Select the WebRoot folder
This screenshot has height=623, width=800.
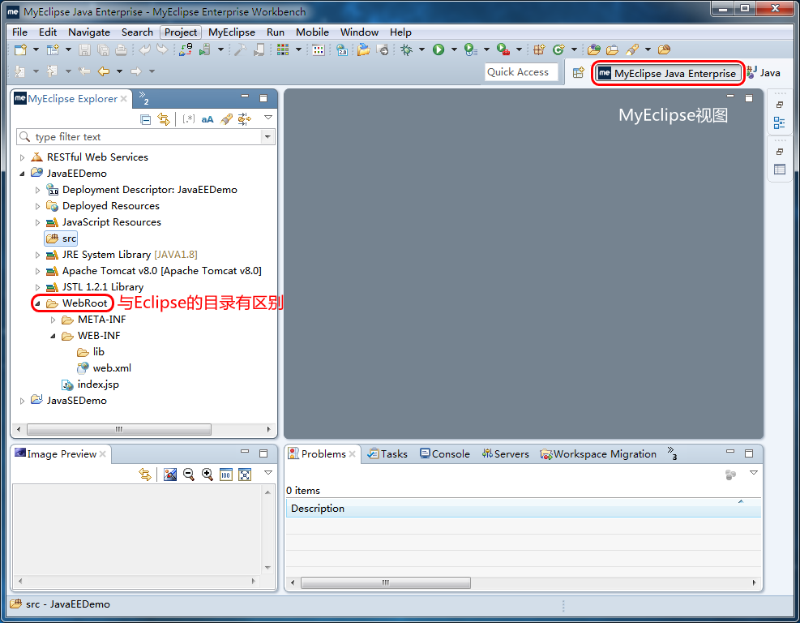[78, 303]
